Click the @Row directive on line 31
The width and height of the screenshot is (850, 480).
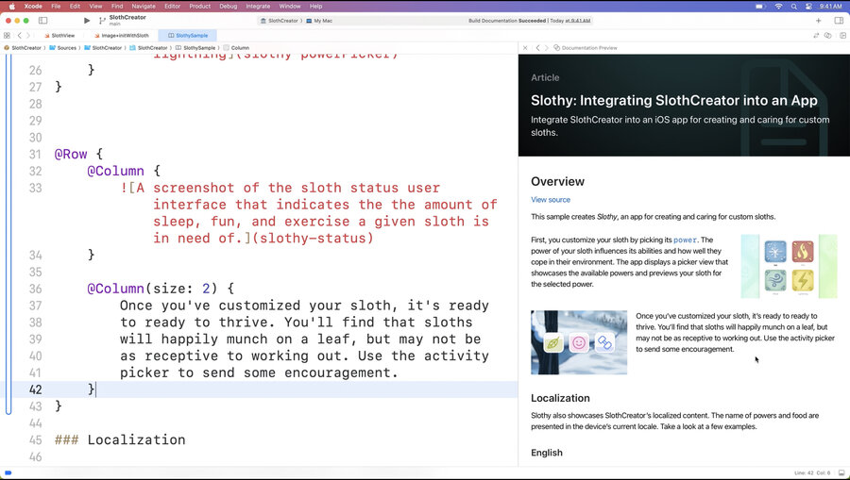(71, 155)
